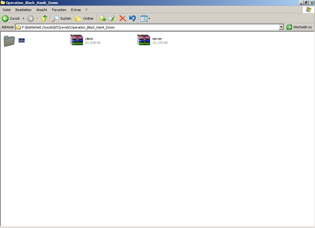
Task: Click the Suchen magnifier button
Action: pos(62,18)
